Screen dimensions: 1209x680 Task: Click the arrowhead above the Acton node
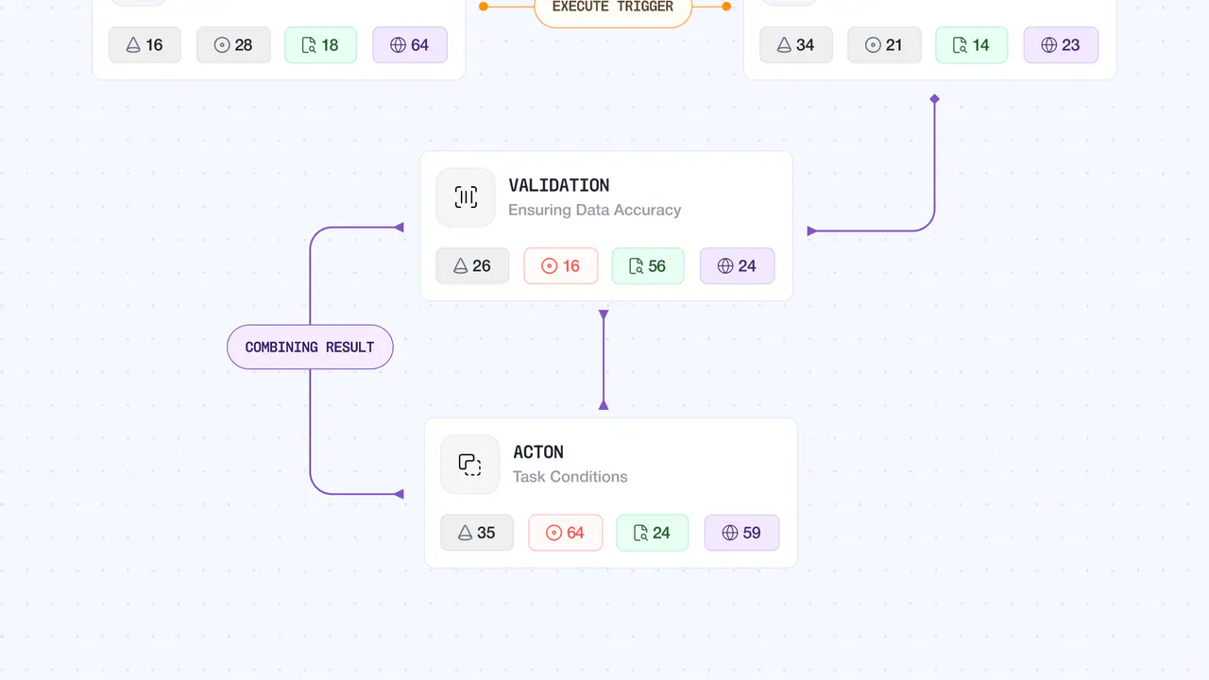coord(604,404)
